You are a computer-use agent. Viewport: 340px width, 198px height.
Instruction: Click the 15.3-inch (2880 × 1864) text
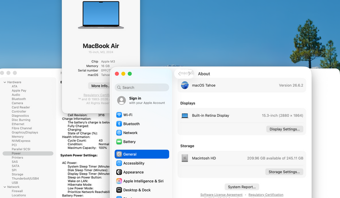click(283, 115)
